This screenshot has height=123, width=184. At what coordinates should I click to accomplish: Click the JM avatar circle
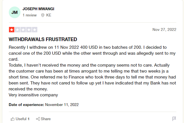click(14, 12)
